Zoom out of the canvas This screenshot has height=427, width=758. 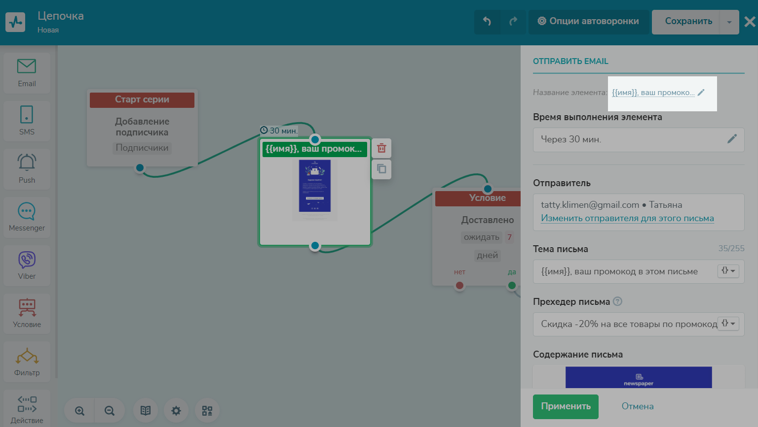[110, 411]
